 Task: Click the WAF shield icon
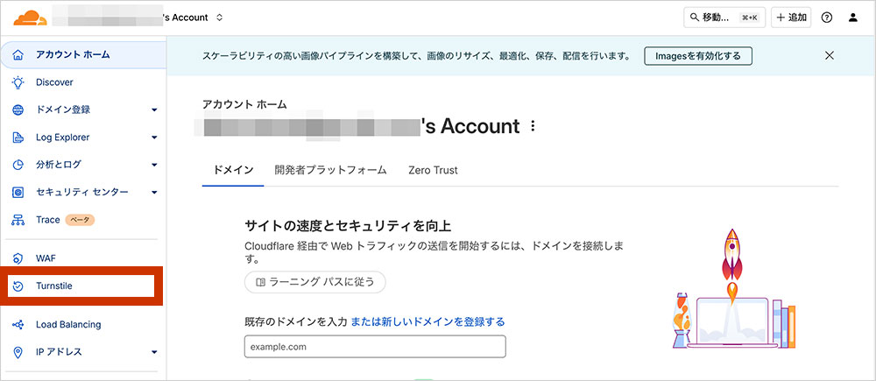click(x=18, y=258)
